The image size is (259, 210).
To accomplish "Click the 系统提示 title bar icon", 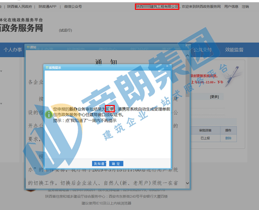I will click(47, 68).
